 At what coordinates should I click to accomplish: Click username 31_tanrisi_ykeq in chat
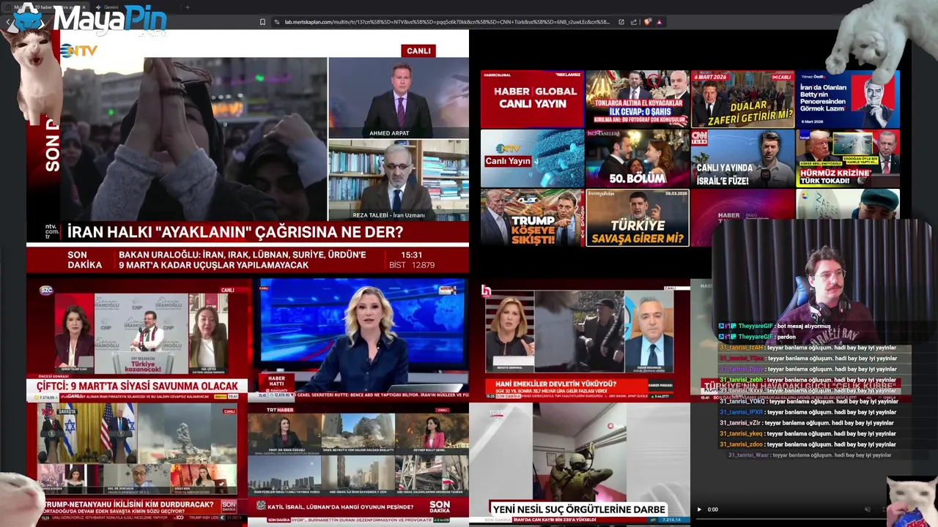pyautogui.click(x=741, y=433)
